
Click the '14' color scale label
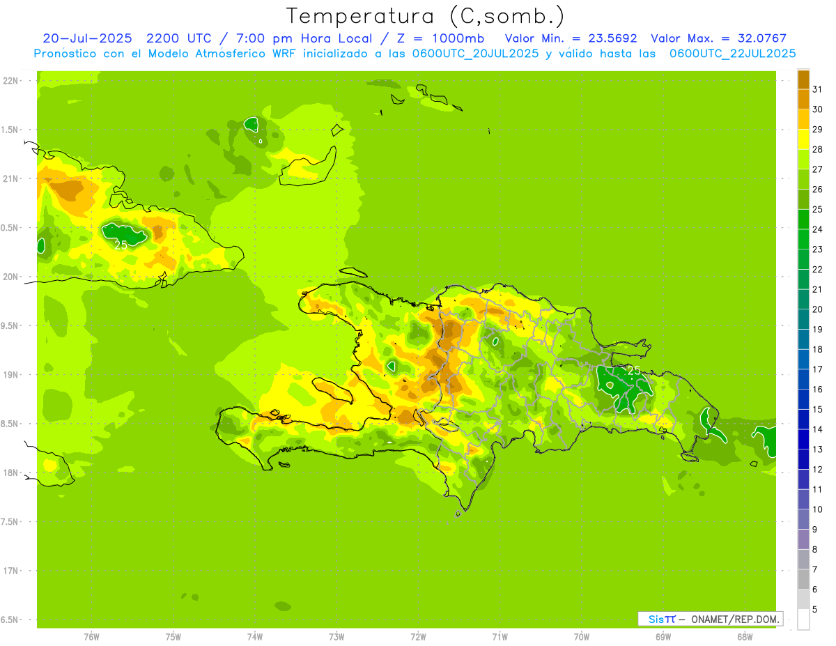[x=817, y=429]
